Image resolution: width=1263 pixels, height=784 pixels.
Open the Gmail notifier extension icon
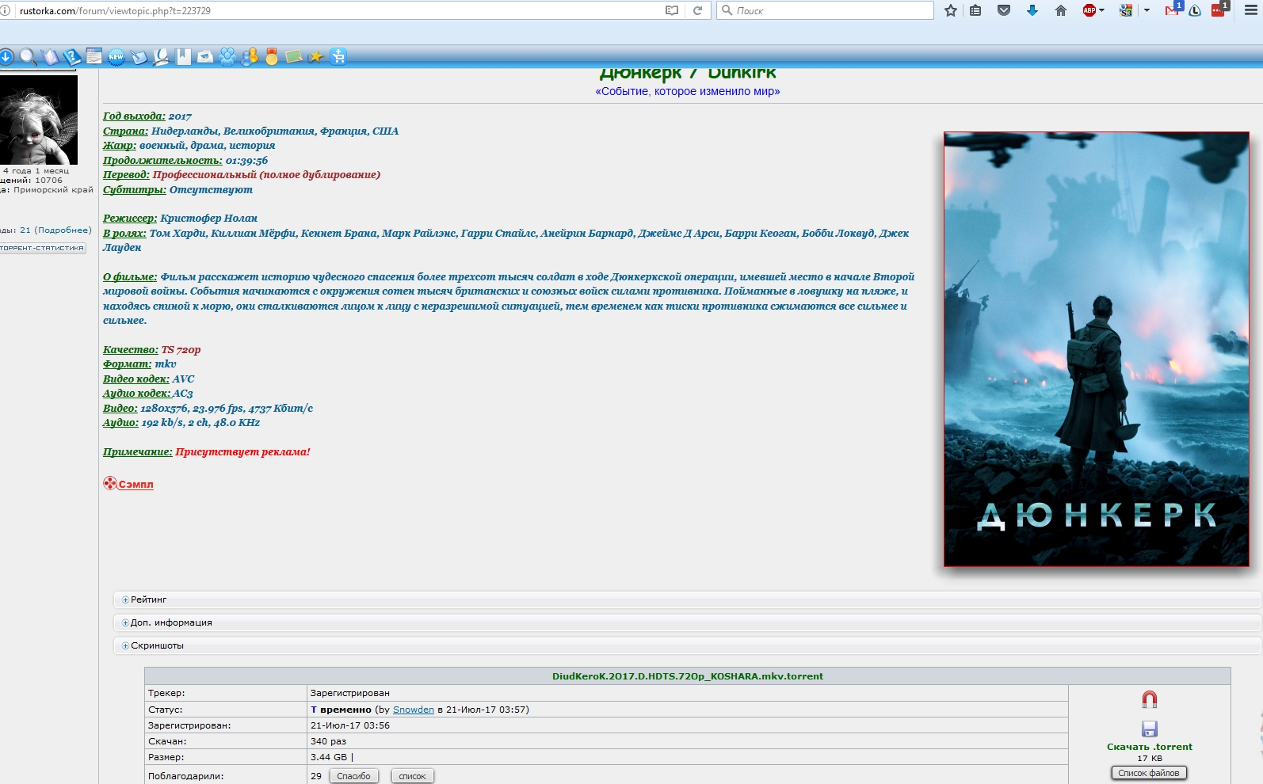click(1173, 10)
